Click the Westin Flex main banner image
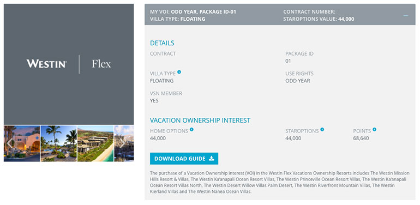Image resolution: width=420 pixels, height=205 pixels. 69,64
